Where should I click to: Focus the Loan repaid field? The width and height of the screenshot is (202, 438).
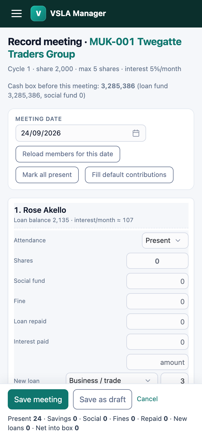point(157,321)
